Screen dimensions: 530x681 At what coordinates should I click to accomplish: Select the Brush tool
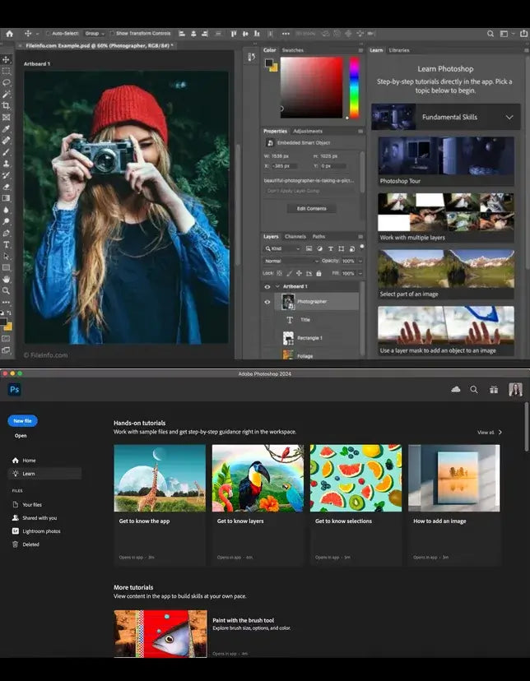(x=6, y=152)
